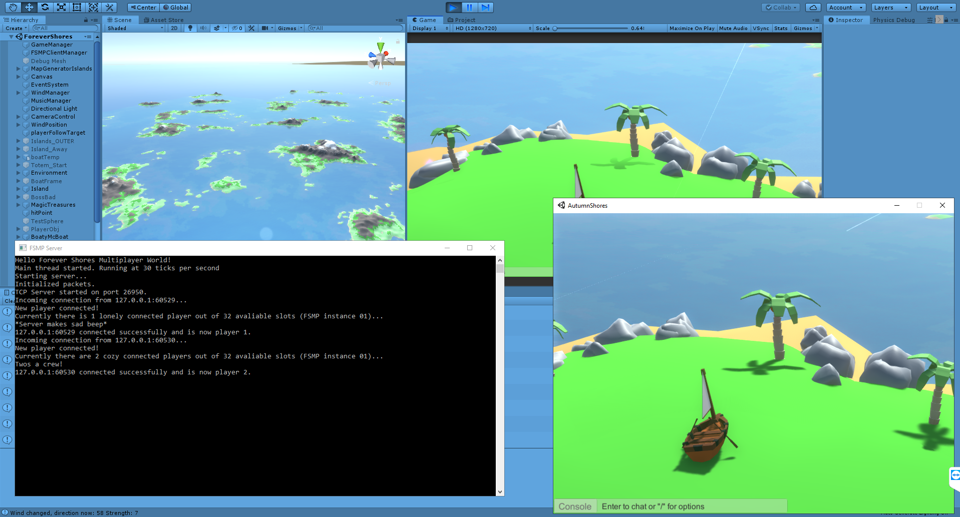Click the Game view Scale slider

pos(591,29)
